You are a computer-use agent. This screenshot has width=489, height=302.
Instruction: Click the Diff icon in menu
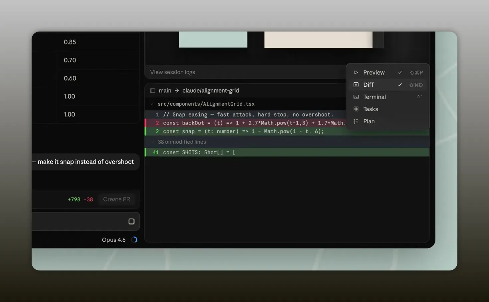tap(356, 85)
